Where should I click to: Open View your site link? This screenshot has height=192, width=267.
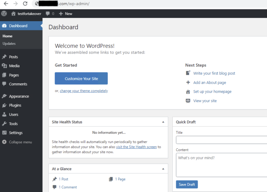point(205,101)
